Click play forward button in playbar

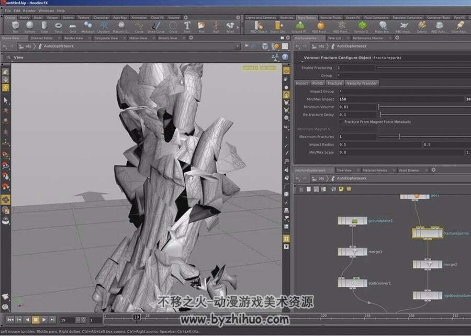click(44, 320)
